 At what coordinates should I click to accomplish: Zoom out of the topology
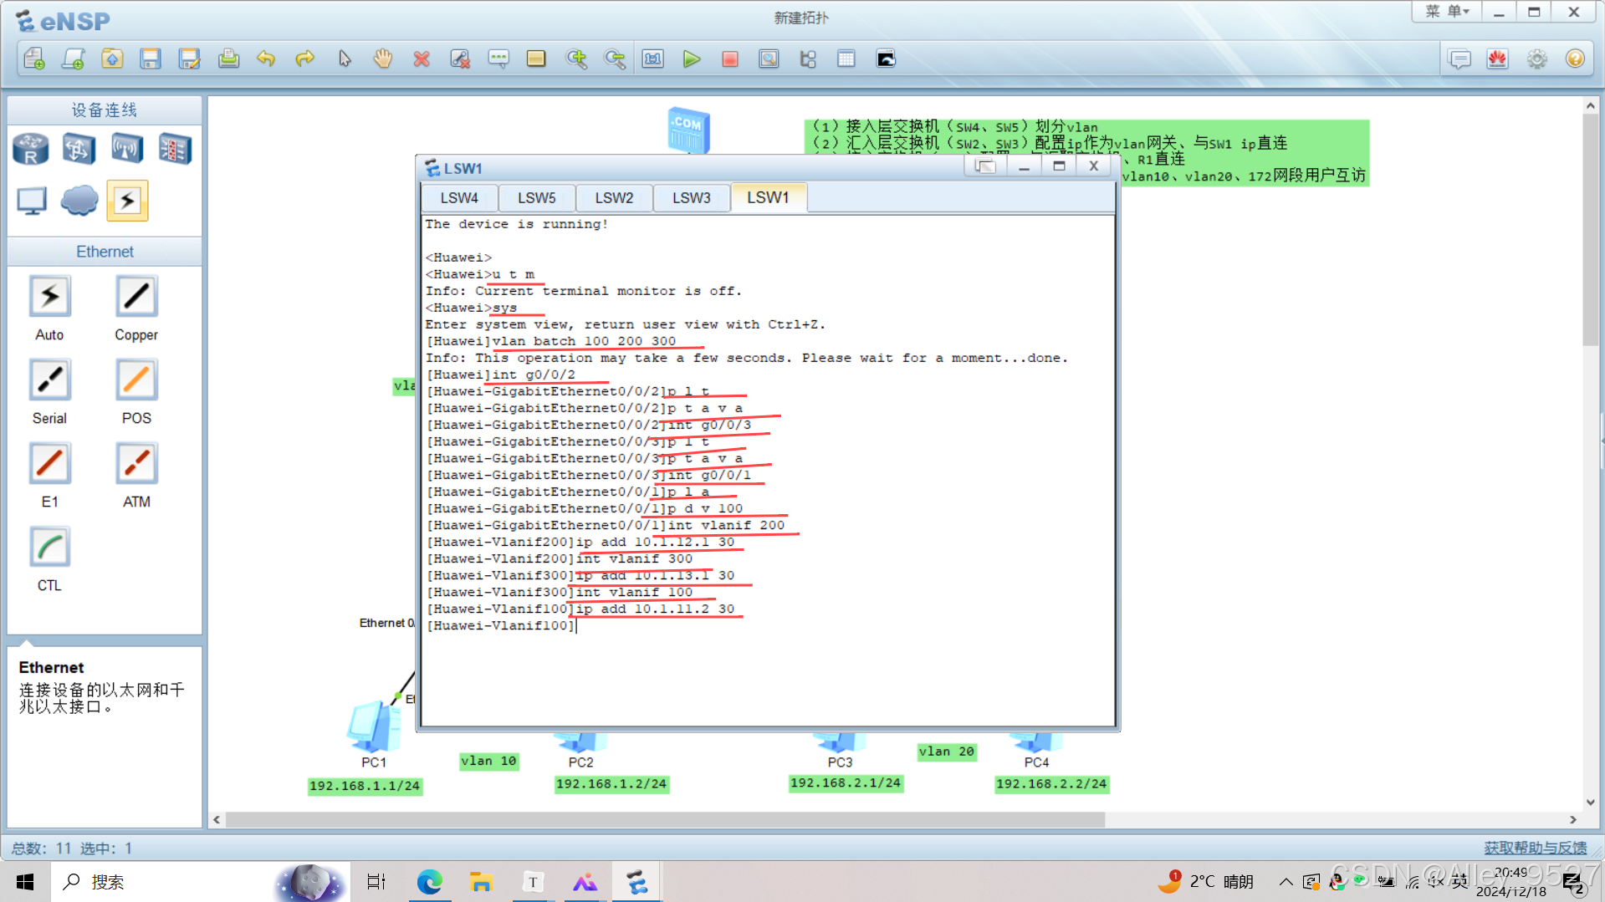pos(615,59)
